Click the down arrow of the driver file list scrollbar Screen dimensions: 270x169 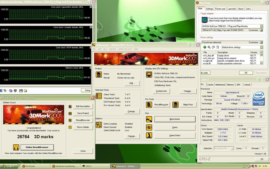262,63
